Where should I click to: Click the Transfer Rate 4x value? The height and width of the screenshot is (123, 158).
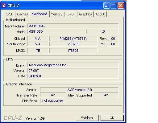pyautogui.click(x=53, y=95)
